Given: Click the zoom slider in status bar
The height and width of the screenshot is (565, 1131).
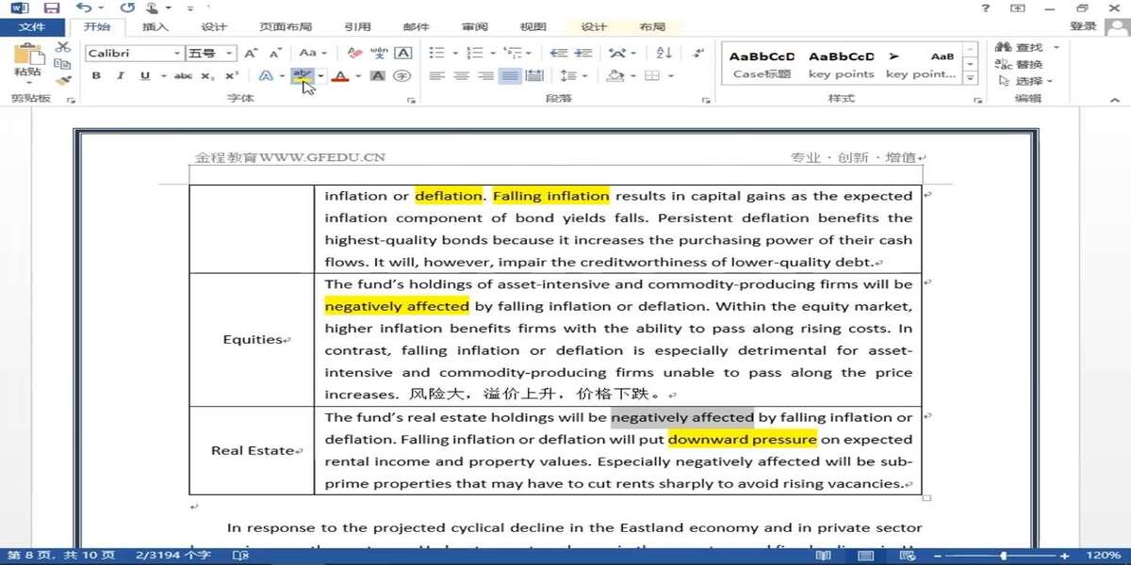Looking at the screenshot, I should tap(1004, 556).
